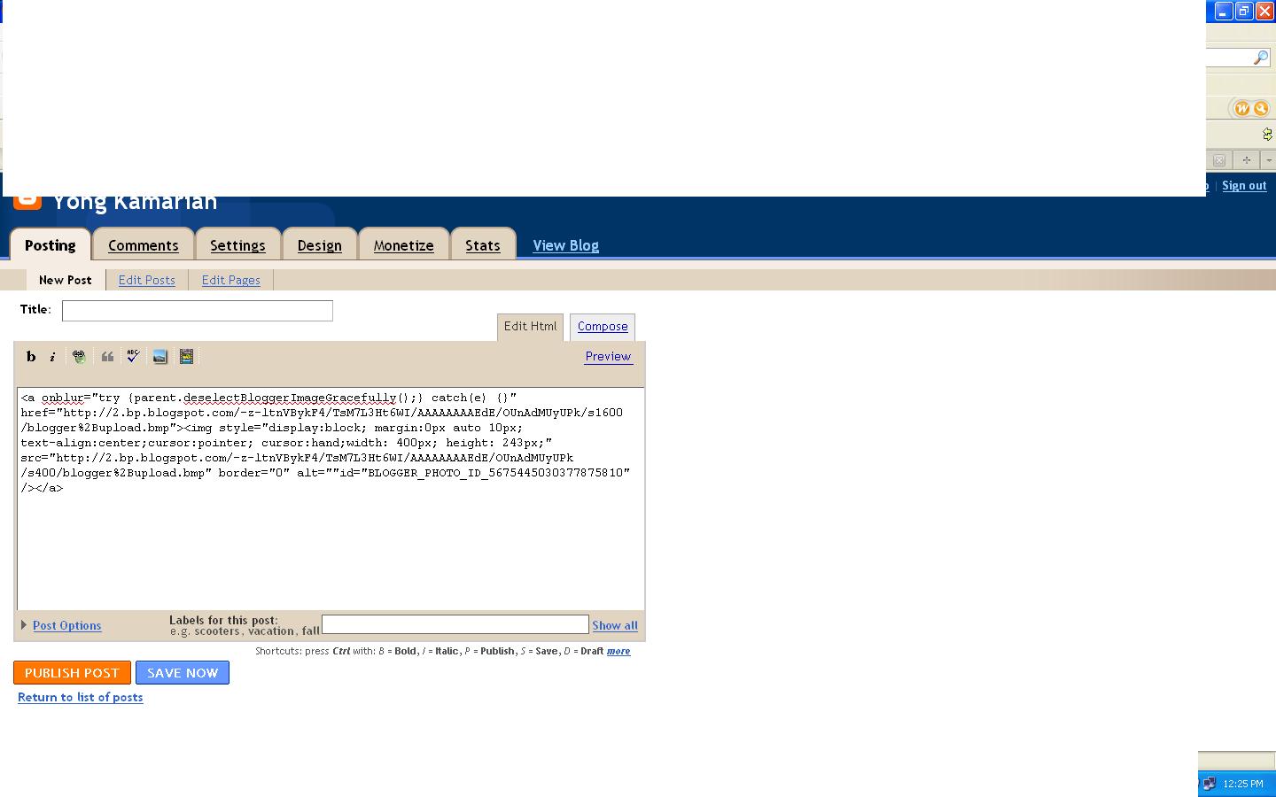Restore down the browser window

pos(1244,12)
